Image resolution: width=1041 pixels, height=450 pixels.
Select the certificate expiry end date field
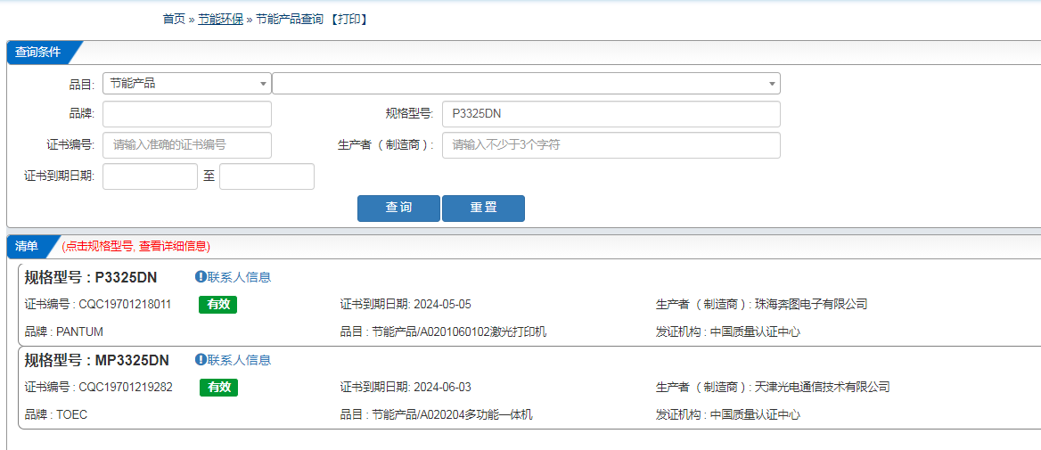(x=266, y=176)
